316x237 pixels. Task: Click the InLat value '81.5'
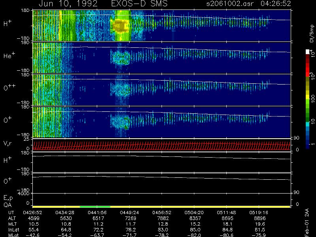pyautogui.click(x=260, y=229)
